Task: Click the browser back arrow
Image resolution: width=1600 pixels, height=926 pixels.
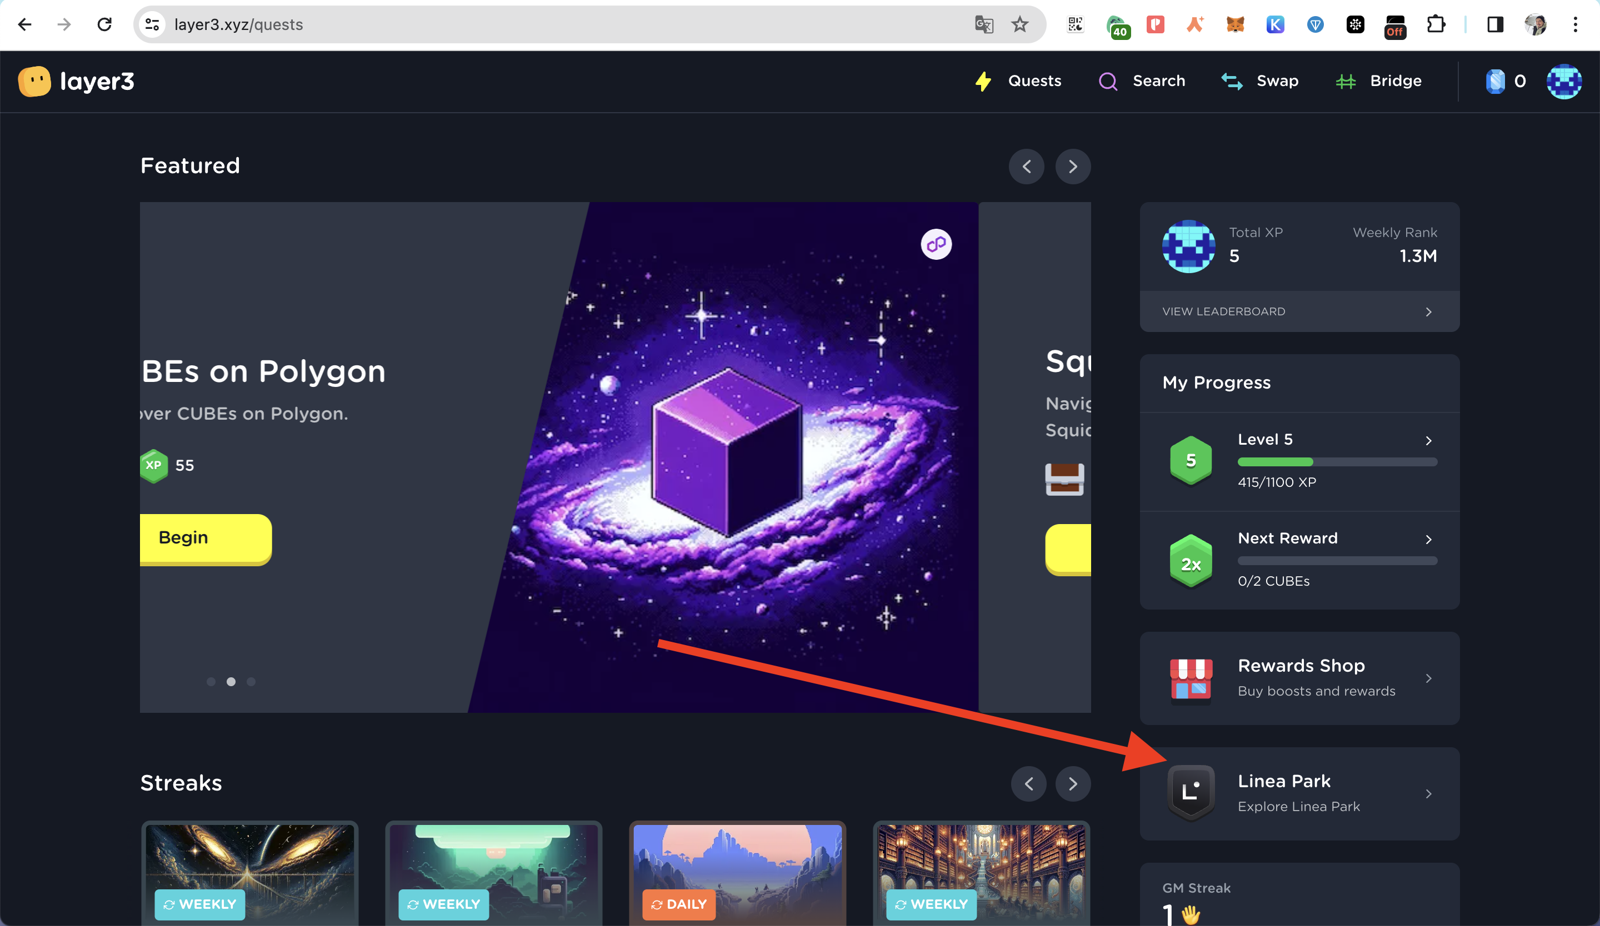Action: point(25,25)
